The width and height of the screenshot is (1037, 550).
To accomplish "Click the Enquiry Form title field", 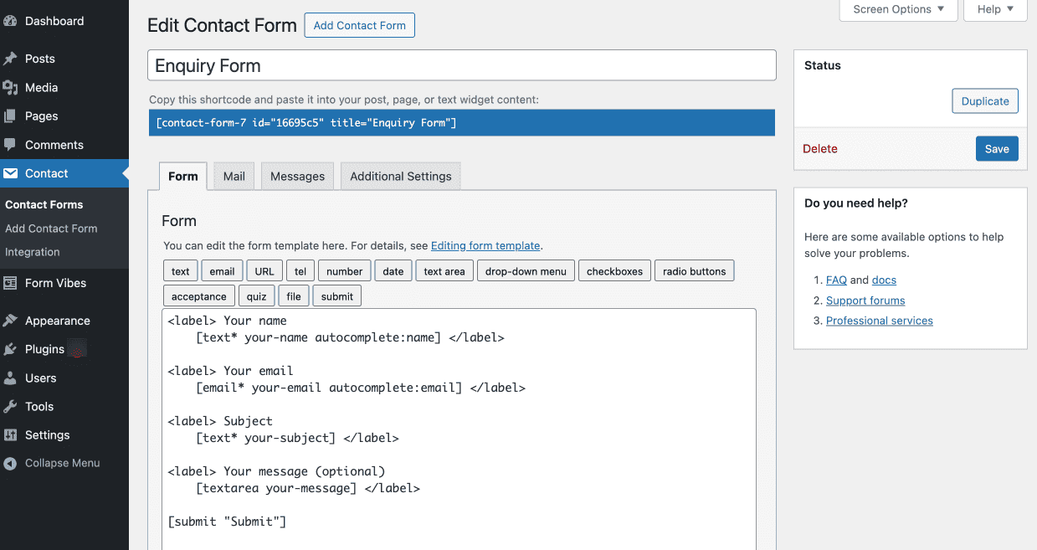I will pyautogui.click(x=462, y=65).
